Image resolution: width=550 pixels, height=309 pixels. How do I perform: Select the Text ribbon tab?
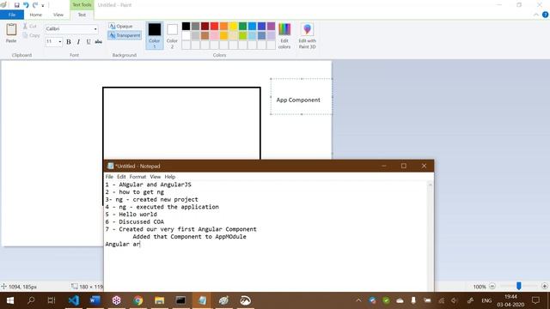[82, 15]
